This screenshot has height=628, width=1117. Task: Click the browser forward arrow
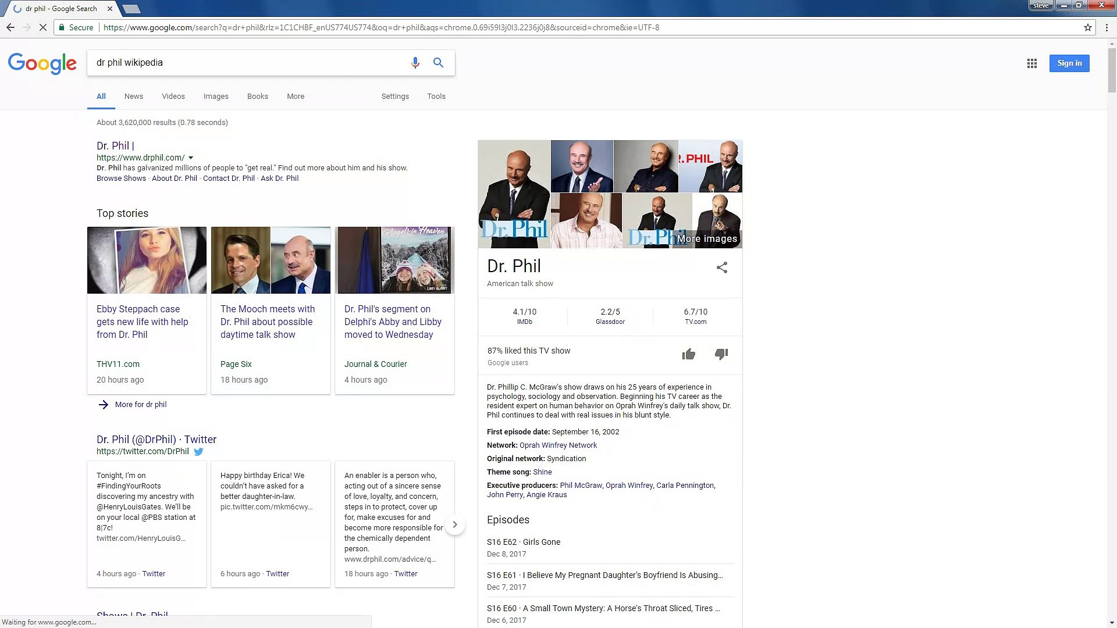point(27,27)
